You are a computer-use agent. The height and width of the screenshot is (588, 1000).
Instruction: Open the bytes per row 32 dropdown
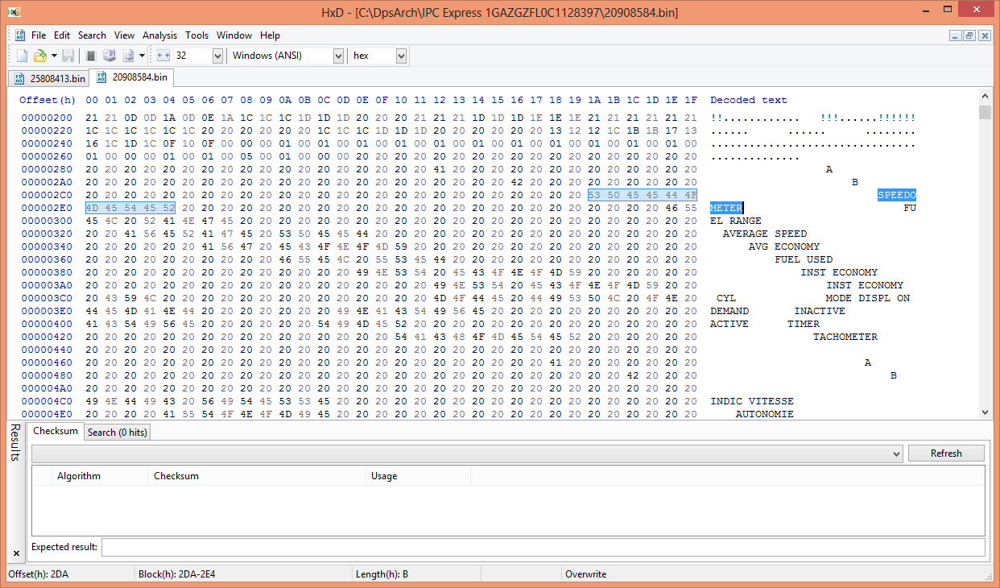(x=217, y=56)
